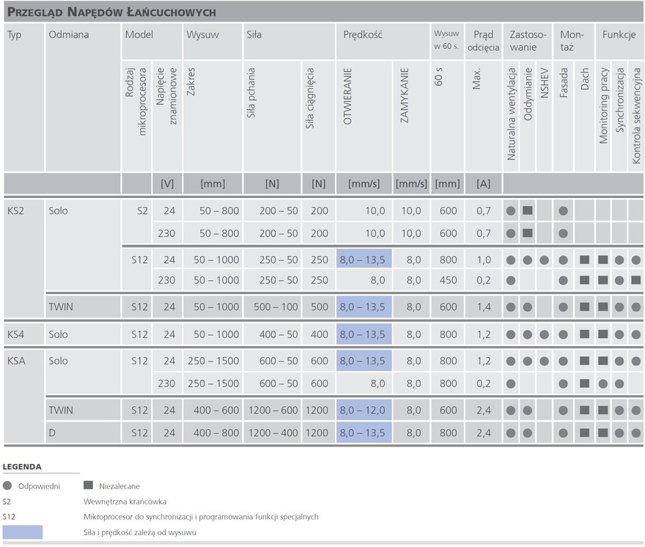Viewport: 645px width, 547px height.
Task: Click the blue highlighted 8,0 – 12,0 cell
Action: (x=364, y=411)
